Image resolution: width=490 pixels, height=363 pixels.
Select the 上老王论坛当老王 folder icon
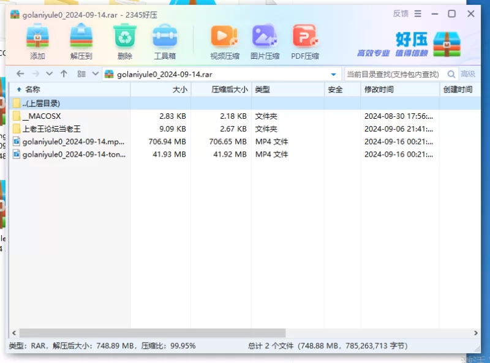(17, 129)
